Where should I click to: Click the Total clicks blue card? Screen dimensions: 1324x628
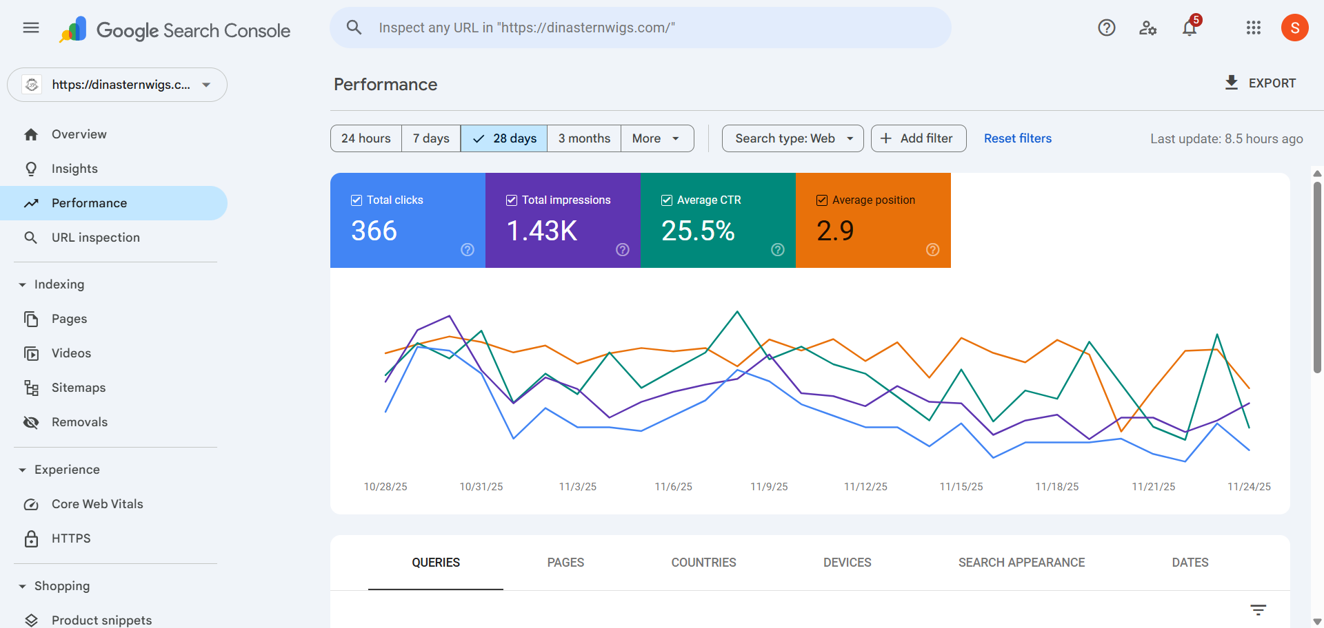[x=408, y=220]
